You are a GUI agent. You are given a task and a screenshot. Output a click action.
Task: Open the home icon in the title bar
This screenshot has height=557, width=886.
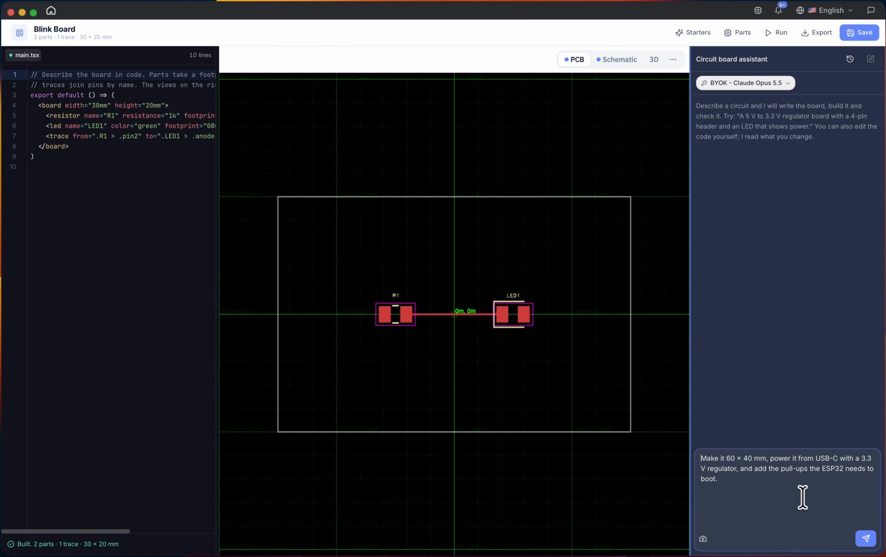pos(51,10)
